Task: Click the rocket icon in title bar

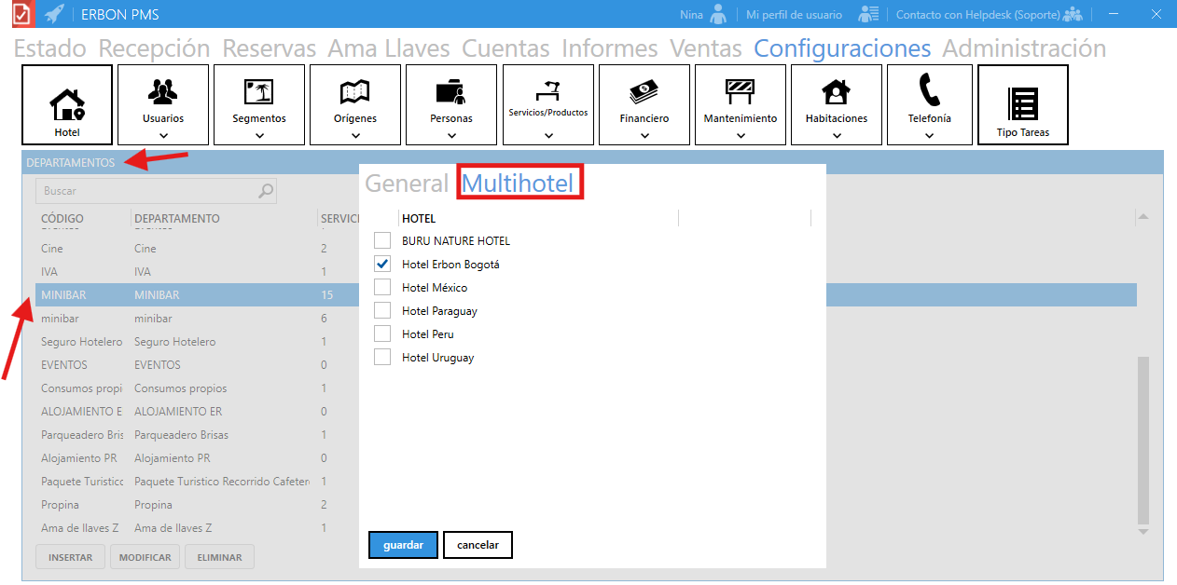Action: tap(55, 14)
